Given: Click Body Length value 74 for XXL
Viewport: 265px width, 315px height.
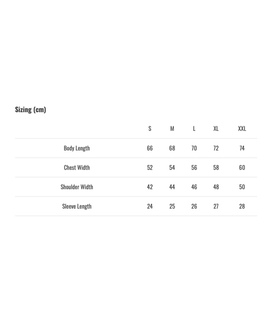Looking at the screenshot, I should click(242, 148).
